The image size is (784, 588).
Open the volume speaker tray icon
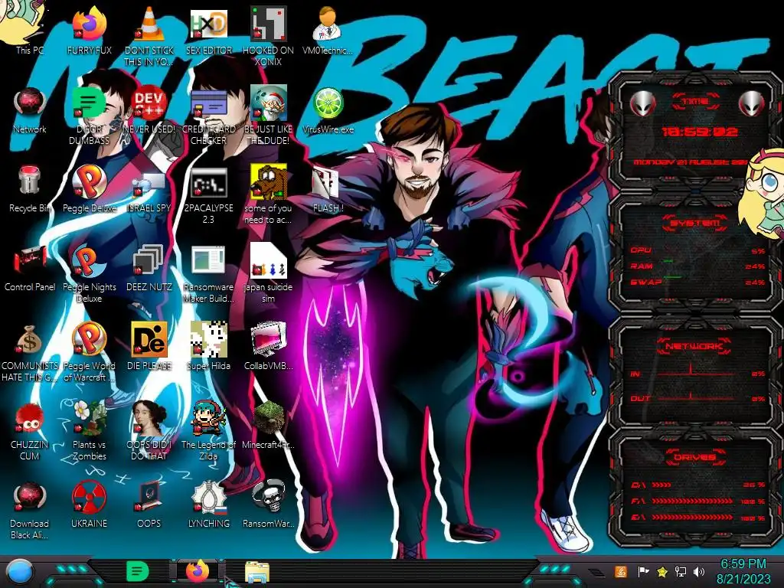coord(699,571)
